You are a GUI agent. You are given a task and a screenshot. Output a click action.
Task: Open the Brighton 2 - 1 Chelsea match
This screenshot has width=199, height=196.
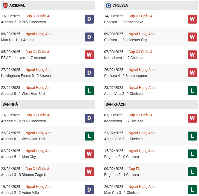tap(121, 175)
